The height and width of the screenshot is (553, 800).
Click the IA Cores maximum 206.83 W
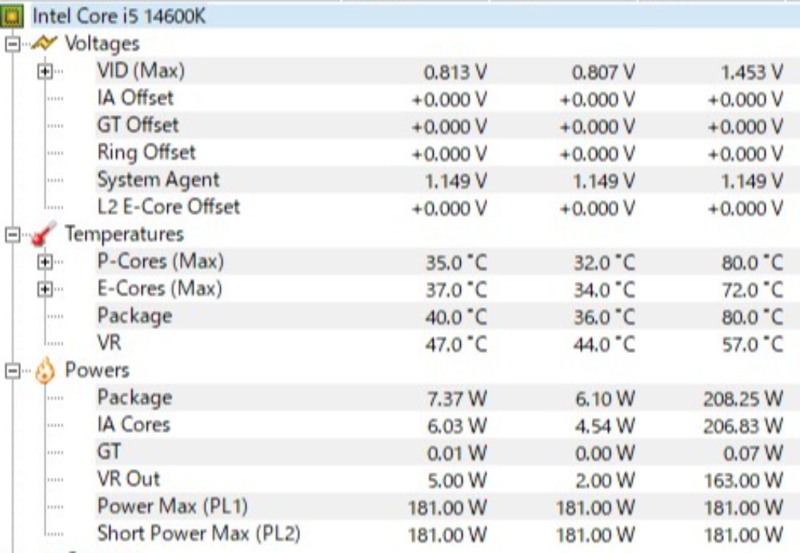[743, 427]
